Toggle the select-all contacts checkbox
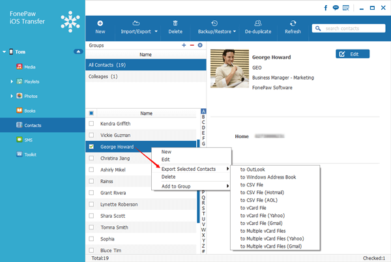 click(91, 113)
